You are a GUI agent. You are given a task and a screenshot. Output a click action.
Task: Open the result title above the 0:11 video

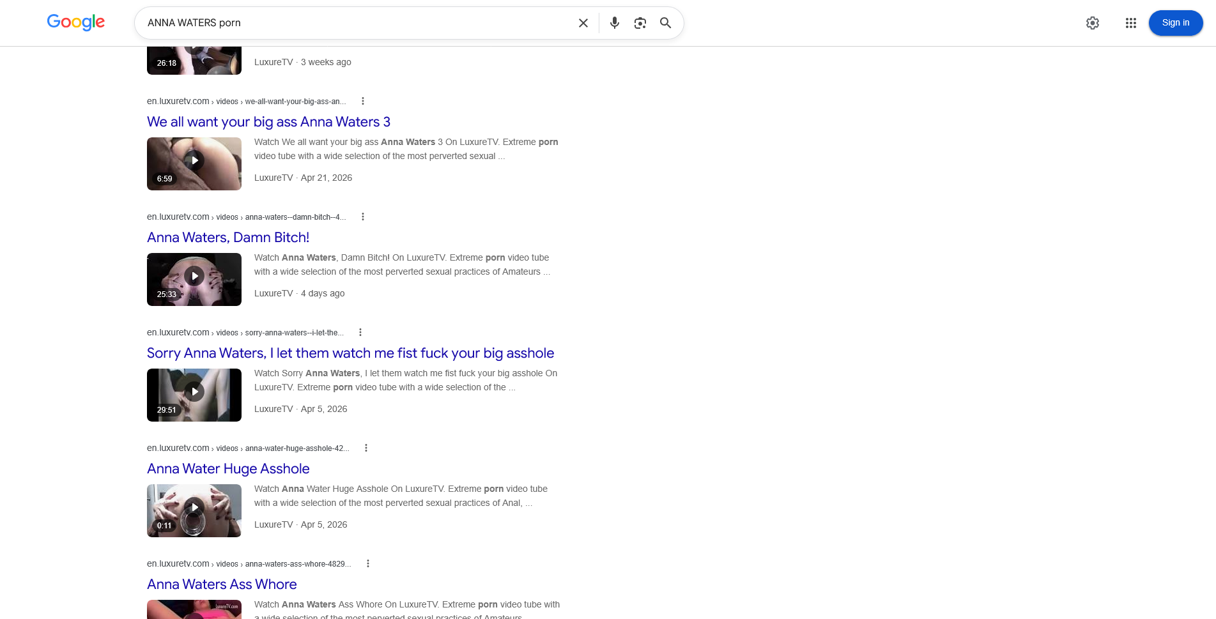coord(228,469)
